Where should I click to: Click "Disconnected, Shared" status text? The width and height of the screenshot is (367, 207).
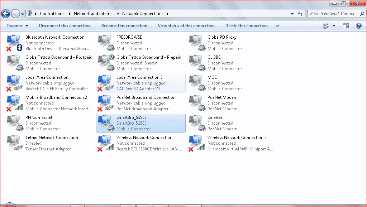click(137, 63)
